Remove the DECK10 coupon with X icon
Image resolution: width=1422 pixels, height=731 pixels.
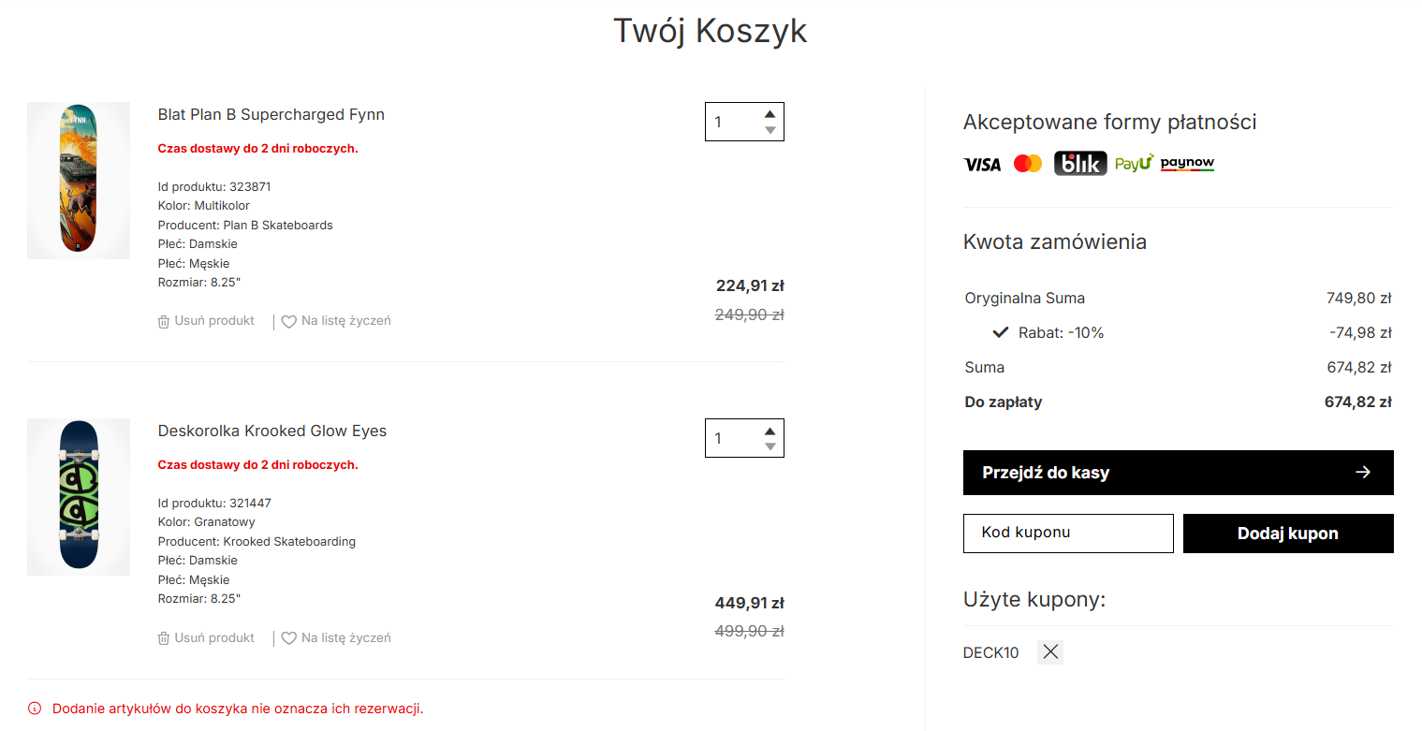tap(1050, 652)
